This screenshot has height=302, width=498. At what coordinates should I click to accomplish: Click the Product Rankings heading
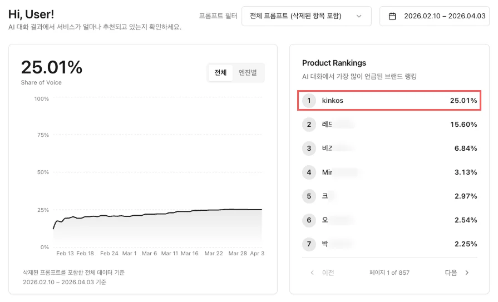point(334,63)
